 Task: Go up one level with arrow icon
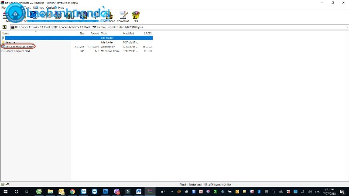4,27
